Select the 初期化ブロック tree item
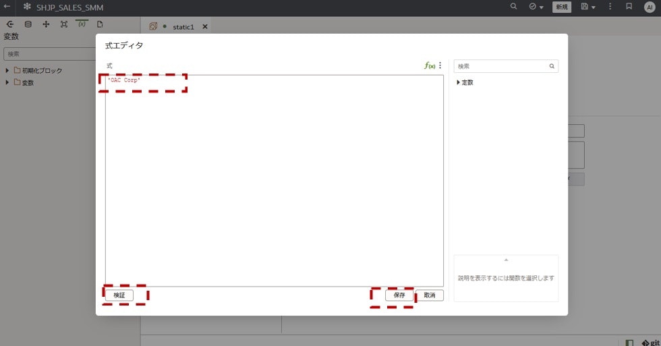This screenshot has width=661, height=346. tap(42, 70)
